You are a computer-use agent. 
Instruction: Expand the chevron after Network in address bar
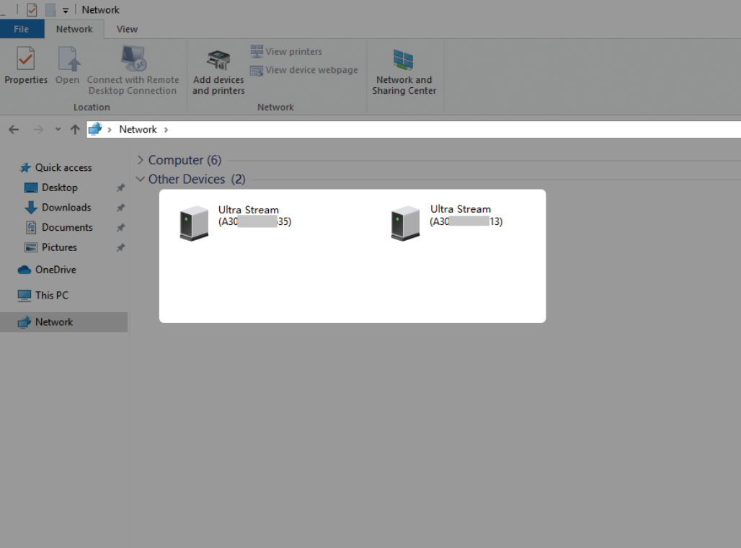(x=166, y=130)
